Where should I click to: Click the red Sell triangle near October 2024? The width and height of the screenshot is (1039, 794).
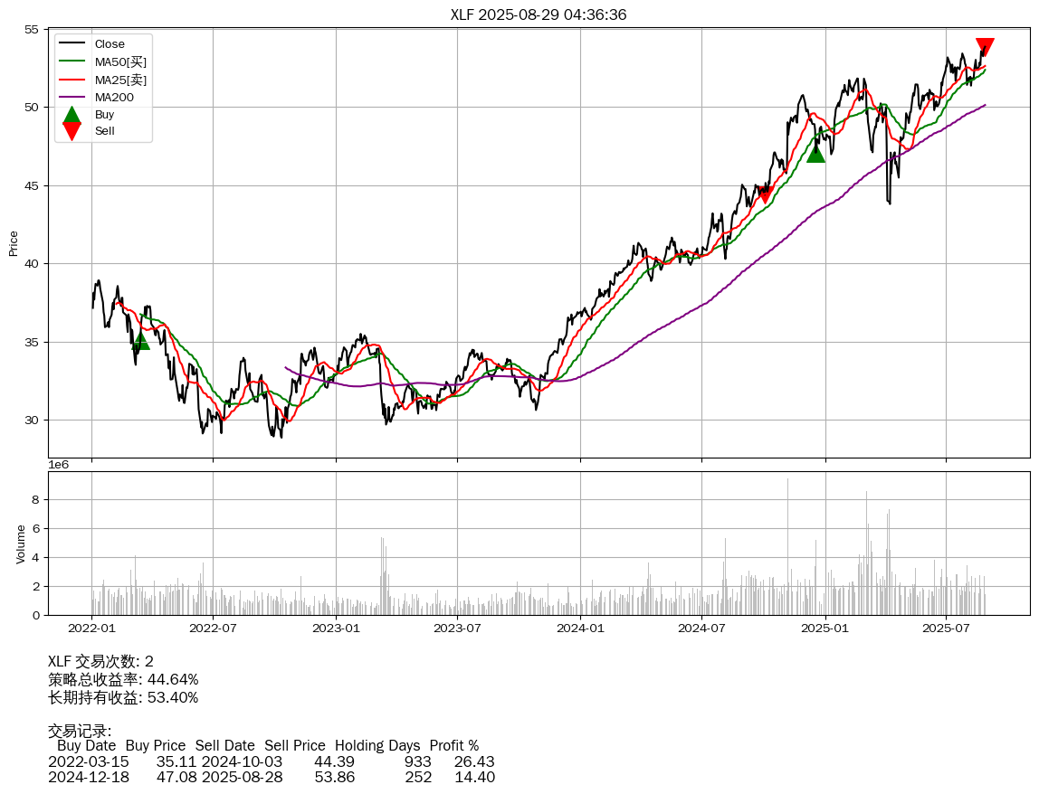pos(765,194)
